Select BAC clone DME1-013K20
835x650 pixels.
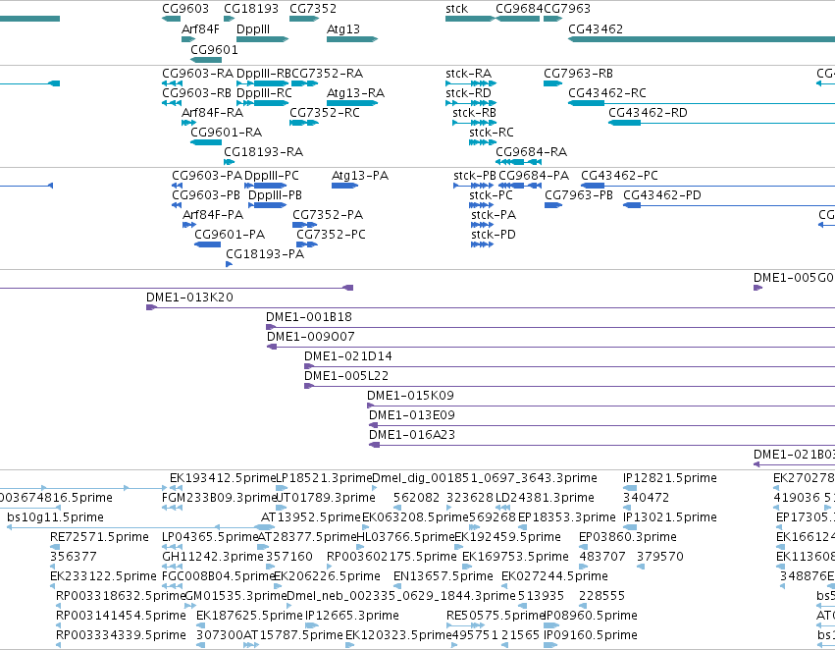click(491, 307)
